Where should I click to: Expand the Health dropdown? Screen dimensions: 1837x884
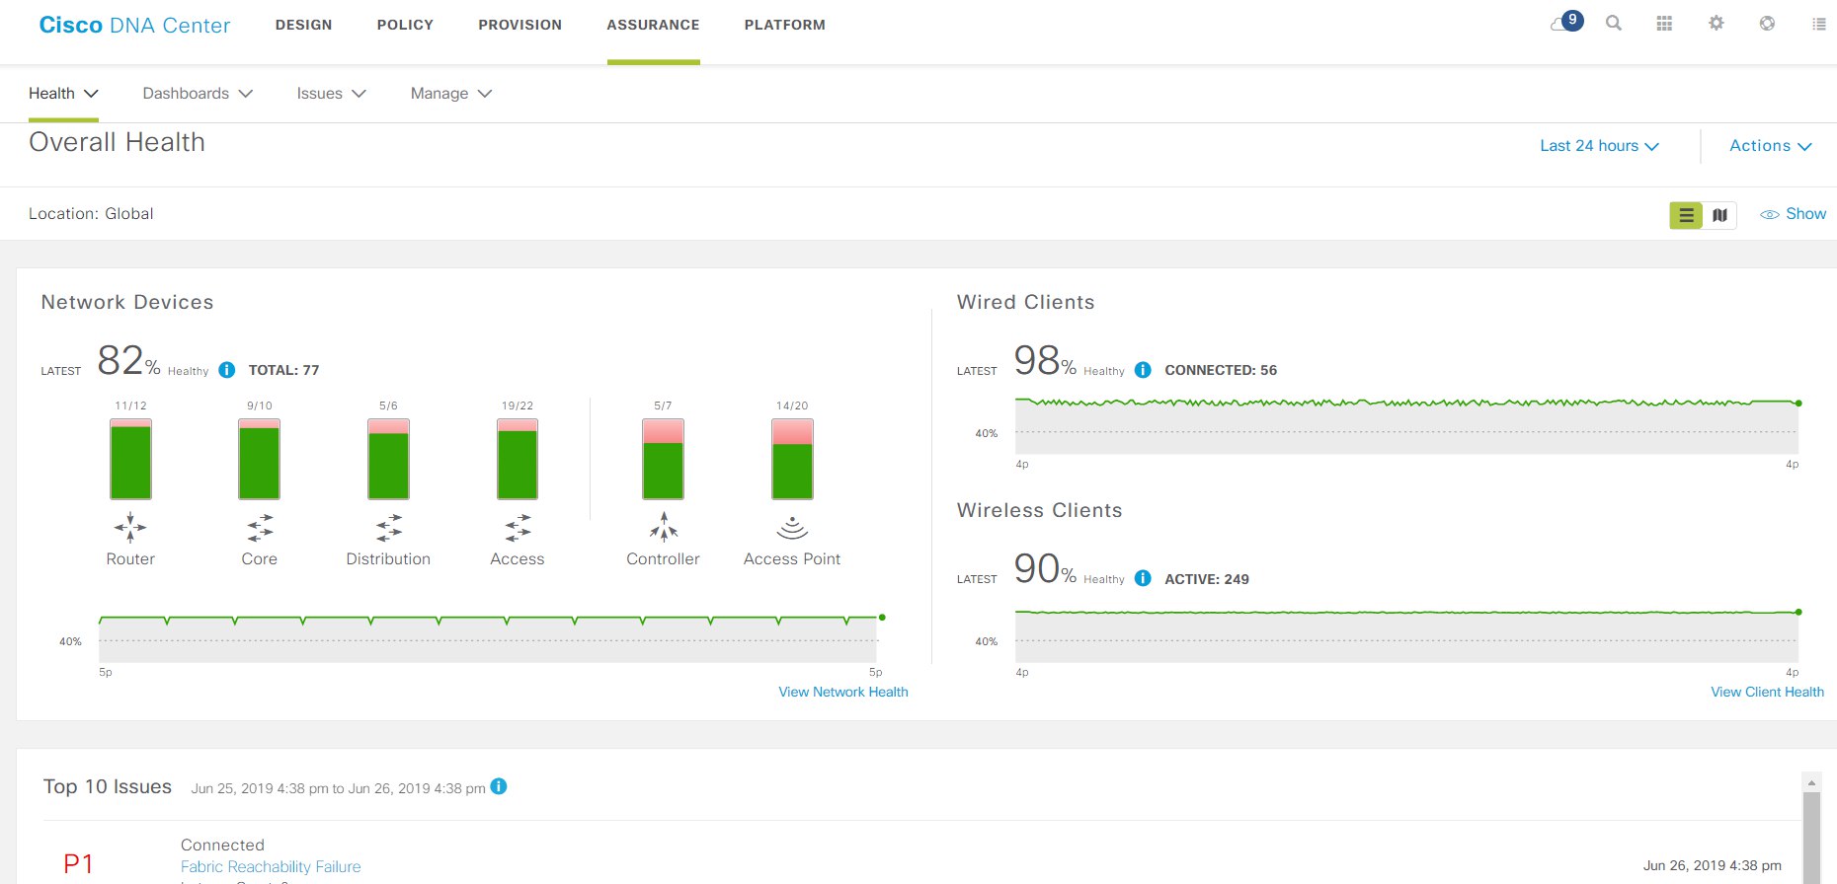[x=63, y=94]
